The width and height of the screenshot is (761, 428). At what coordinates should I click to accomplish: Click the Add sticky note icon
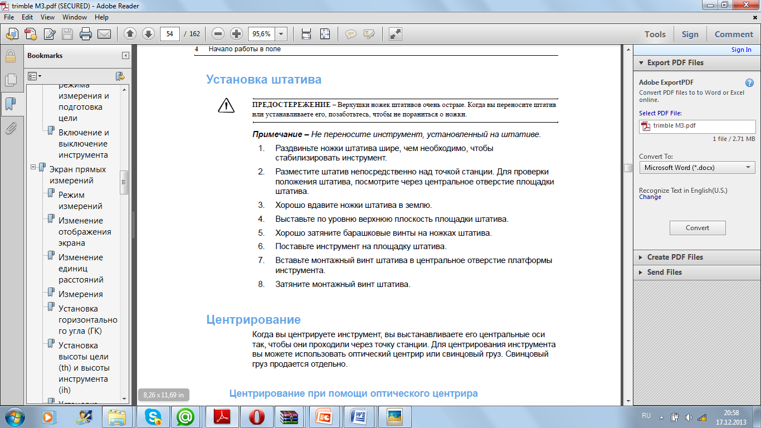350,34
